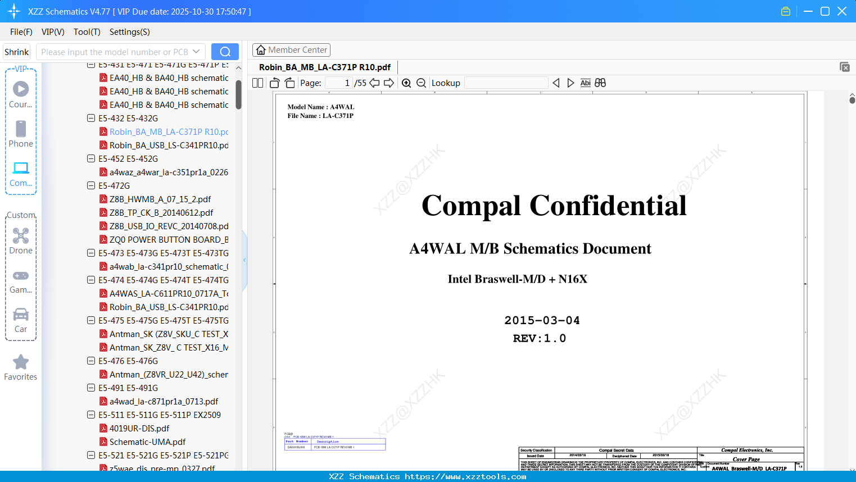Collapse the E5-432 E5-432G folder
The image size is (856, 482).
point(91,118)
